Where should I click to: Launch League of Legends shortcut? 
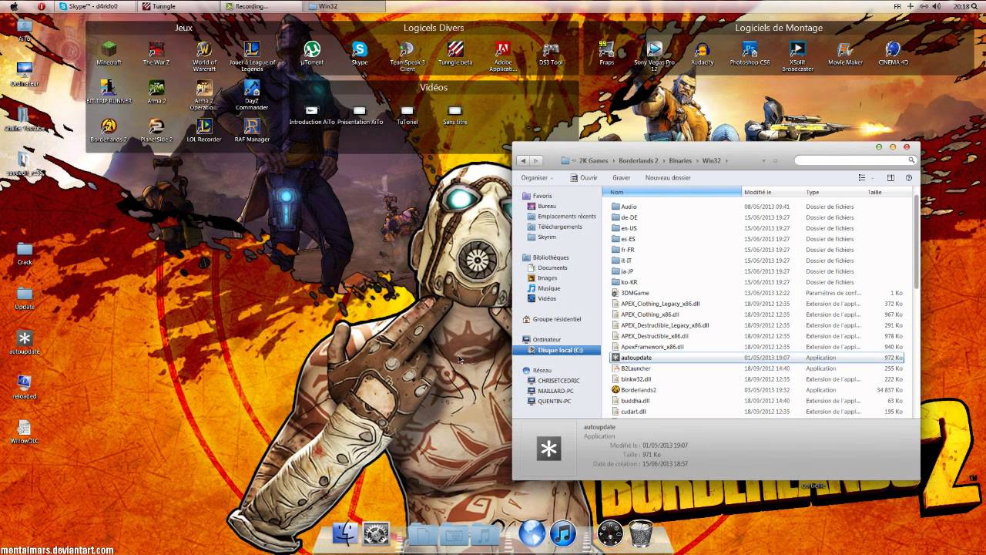tap(252, 55)
